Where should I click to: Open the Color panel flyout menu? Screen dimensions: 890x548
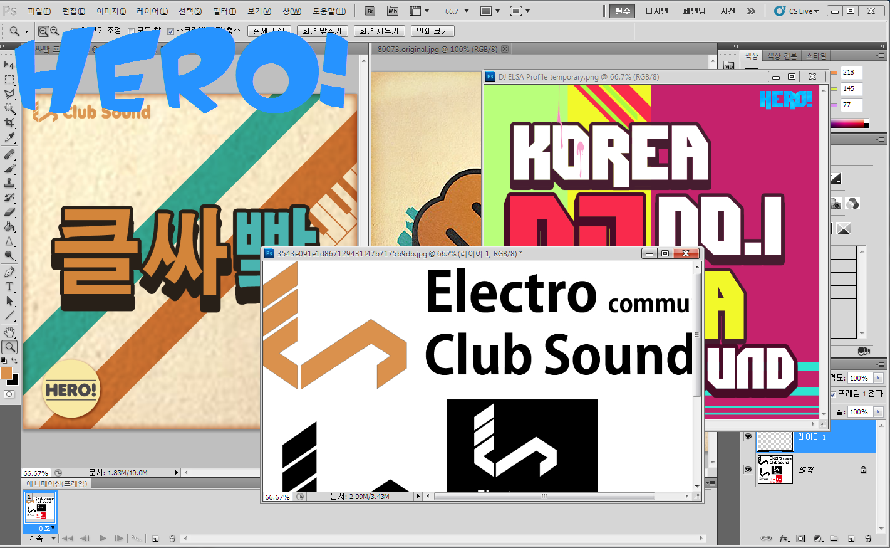pos(881,56)
